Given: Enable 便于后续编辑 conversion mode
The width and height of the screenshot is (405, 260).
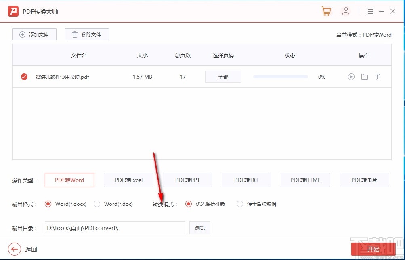Looking at the screenshot, I should [239, 204].
